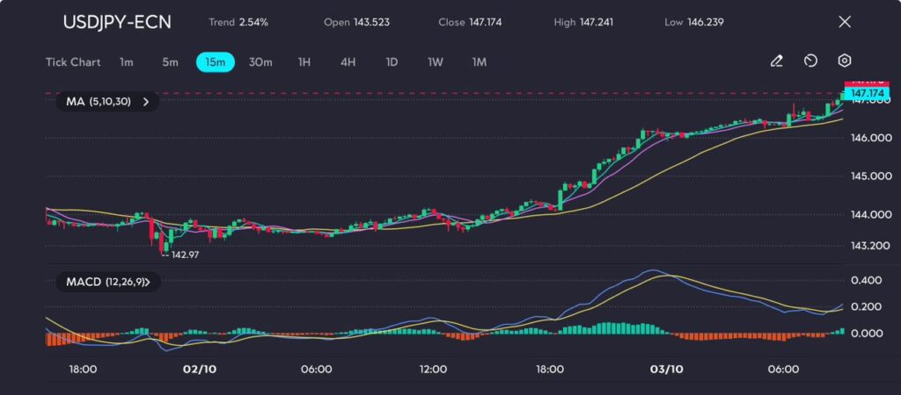
Task: Switch to Tick Chart view
Action: [x=72, y=62]
